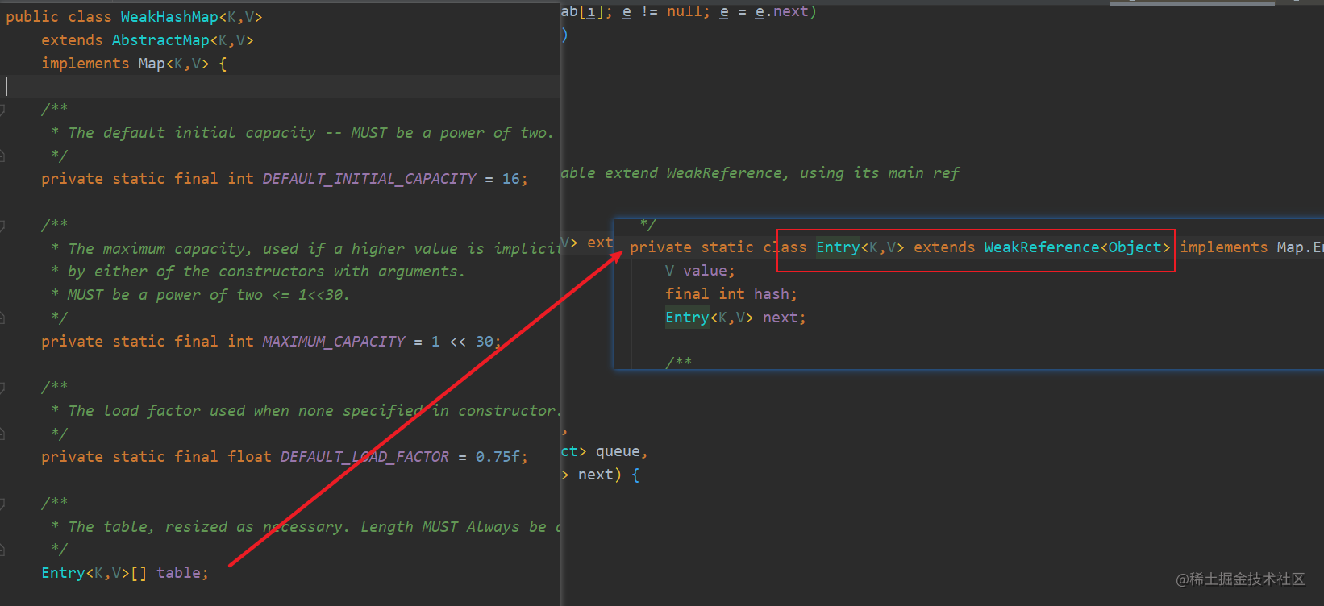Fold the 'The table, resized' doc comment
Viewport: 1324px width, 606px height.
(2, 504)
